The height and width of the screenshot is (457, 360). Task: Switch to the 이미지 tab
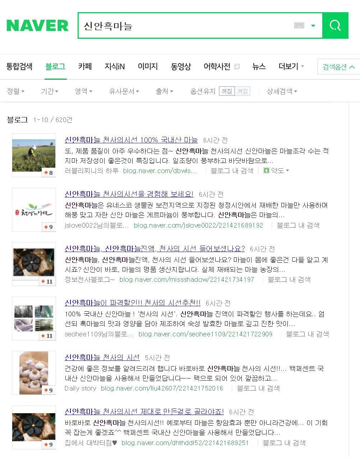coord(148,66)
